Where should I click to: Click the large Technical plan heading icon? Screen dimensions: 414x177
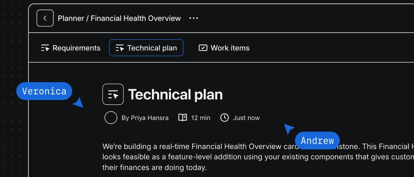click(x=113, y=94)
